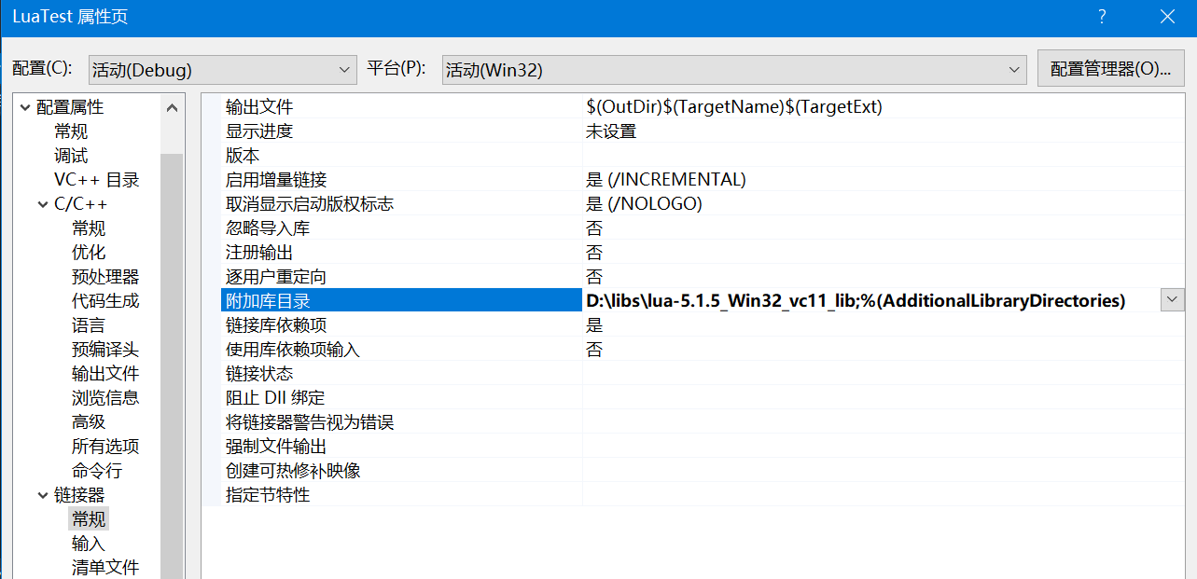Expand dropdown arrow for 附加库目录 value
This screenshot has height=579, width=1197.
pyautogui.click(x=1172, y=300)
